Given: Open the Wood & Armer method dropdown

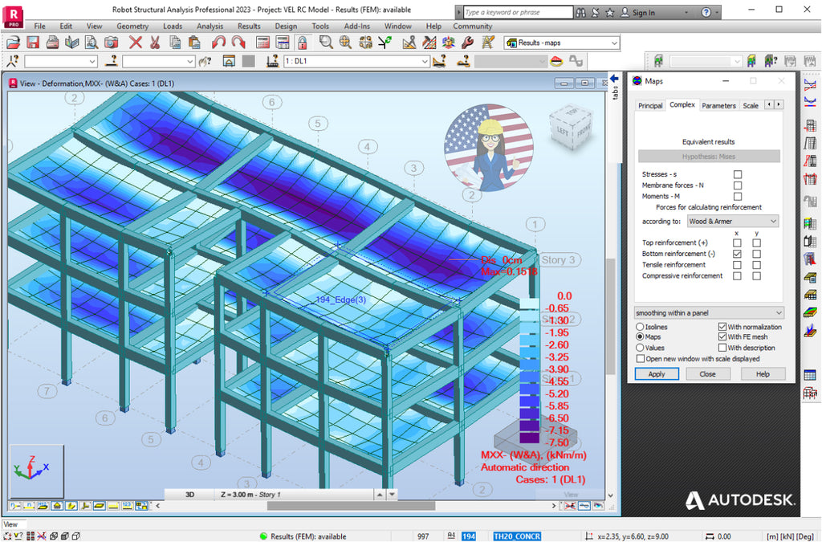Looking at the screenshot, I should [773, 221].
